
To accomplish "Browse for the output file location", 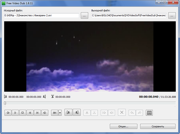I will click(172, 16).
